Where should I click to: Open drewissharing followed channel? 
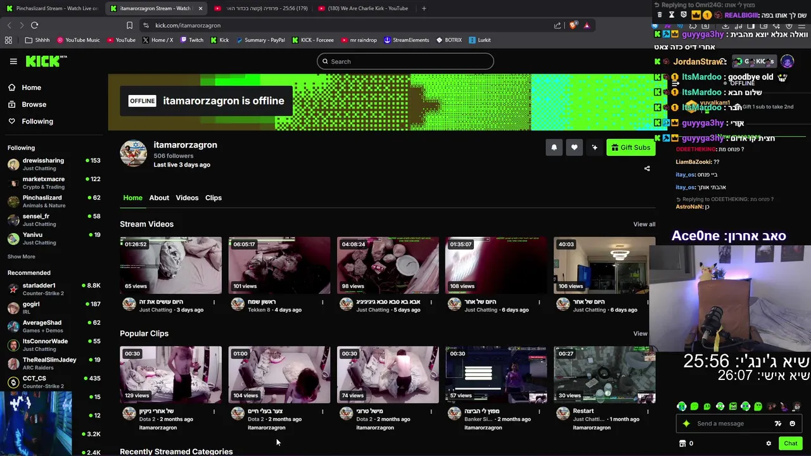[x=53, y=164]
